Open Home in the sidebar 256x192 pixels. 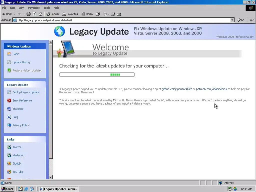tap(16, 54)
